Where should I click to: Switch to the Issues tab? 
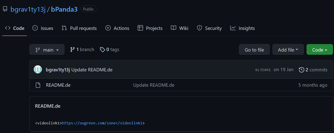[43, 28]
